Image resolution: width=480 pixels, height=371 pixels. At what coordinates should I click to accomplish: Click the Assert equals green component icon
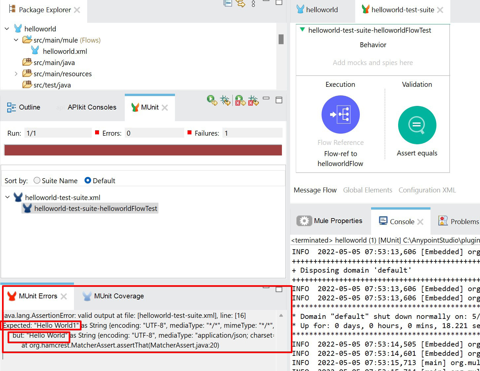(417, 125)
